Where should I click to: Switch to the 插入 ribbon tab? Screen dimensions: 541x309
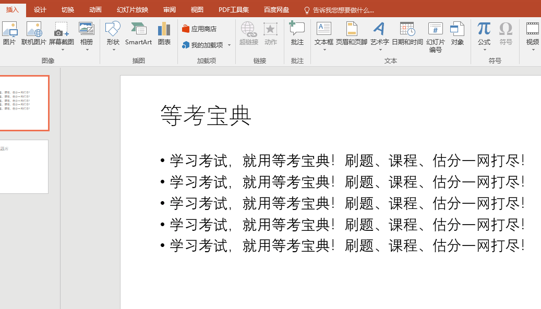pyautogui.click(x=12, y=10)
